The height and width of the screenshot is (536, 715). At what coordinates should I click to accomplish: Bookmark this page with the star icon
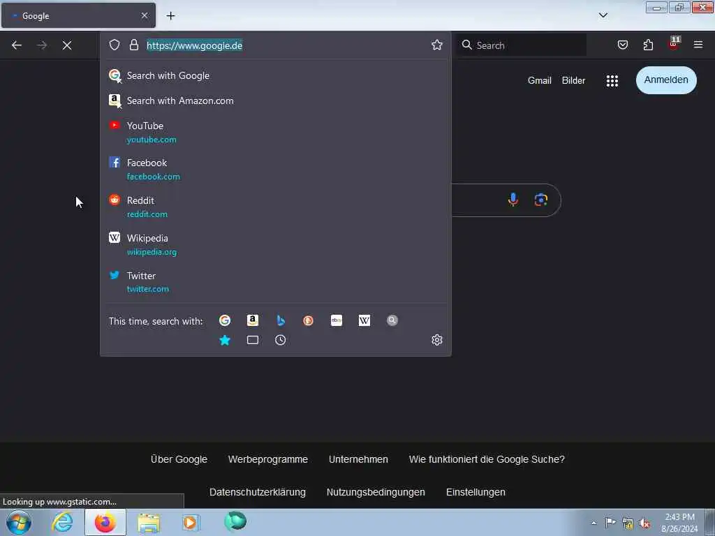(x=437, y=45)
